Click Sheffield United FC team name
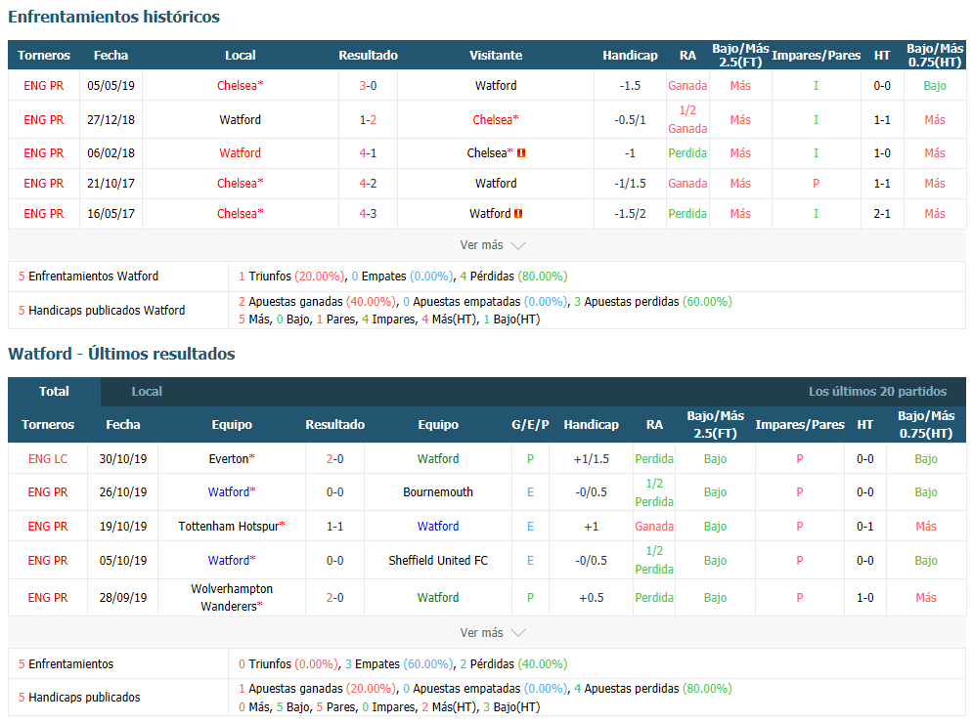 [438, 561]
